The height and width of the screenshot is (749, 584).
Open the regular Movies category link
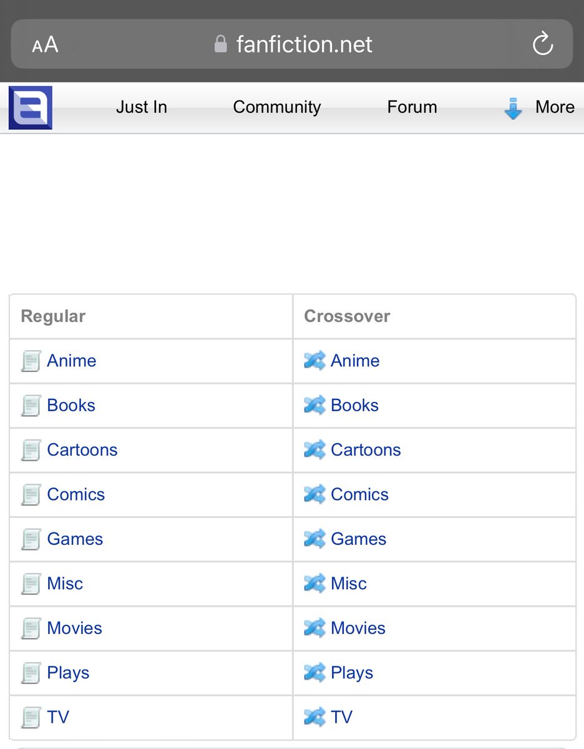[x=74, y=629]
